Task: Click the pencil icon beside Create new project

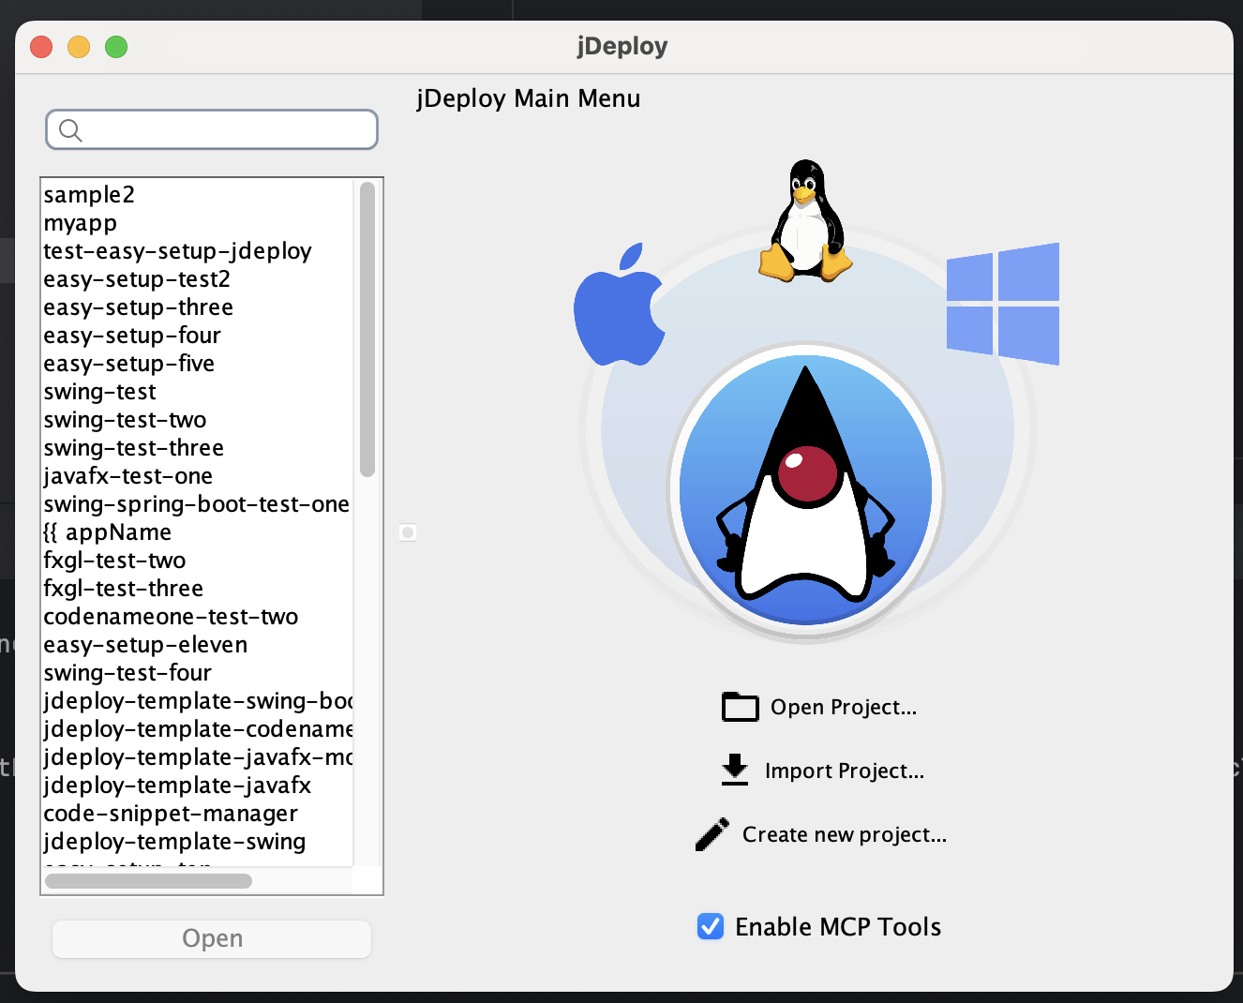Action: tap(712, 833)
